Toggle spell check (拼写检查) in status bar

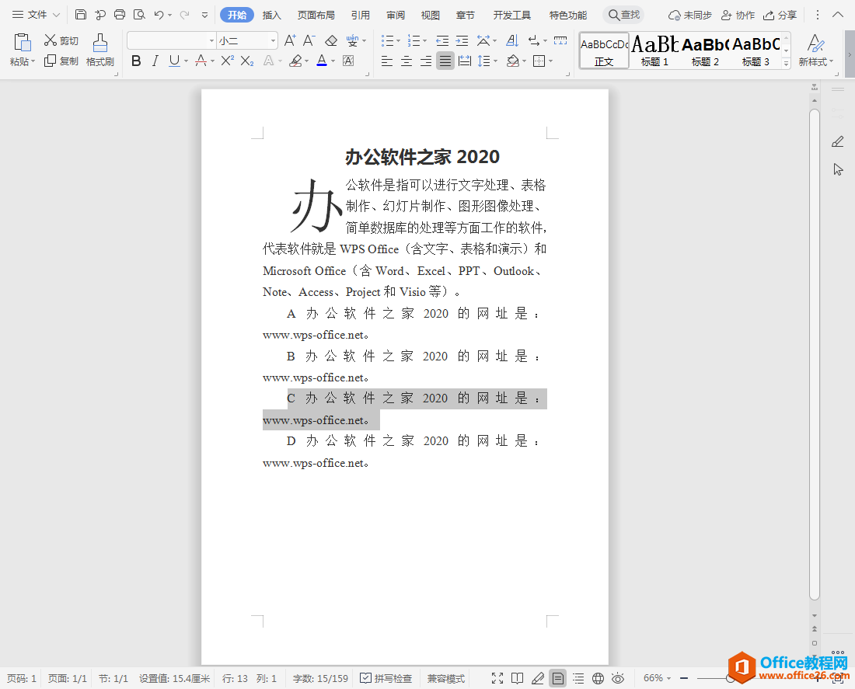pos(386,678)
